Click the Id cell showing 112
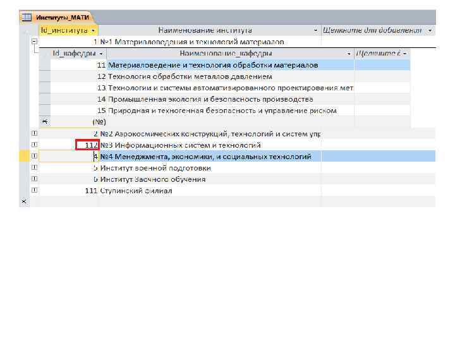The height and width of the screenshot is (341, 455). 69,145
